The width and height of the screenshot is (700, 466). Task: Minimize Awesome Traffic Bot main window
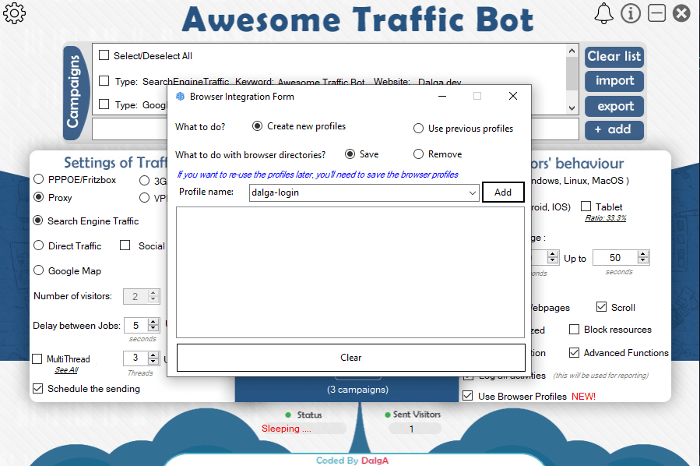pos(656,13)
